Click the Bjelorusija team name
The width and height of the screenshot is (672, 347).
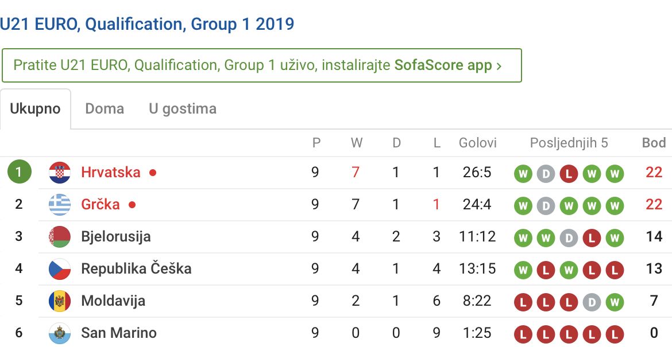click(x=116, y=237)
